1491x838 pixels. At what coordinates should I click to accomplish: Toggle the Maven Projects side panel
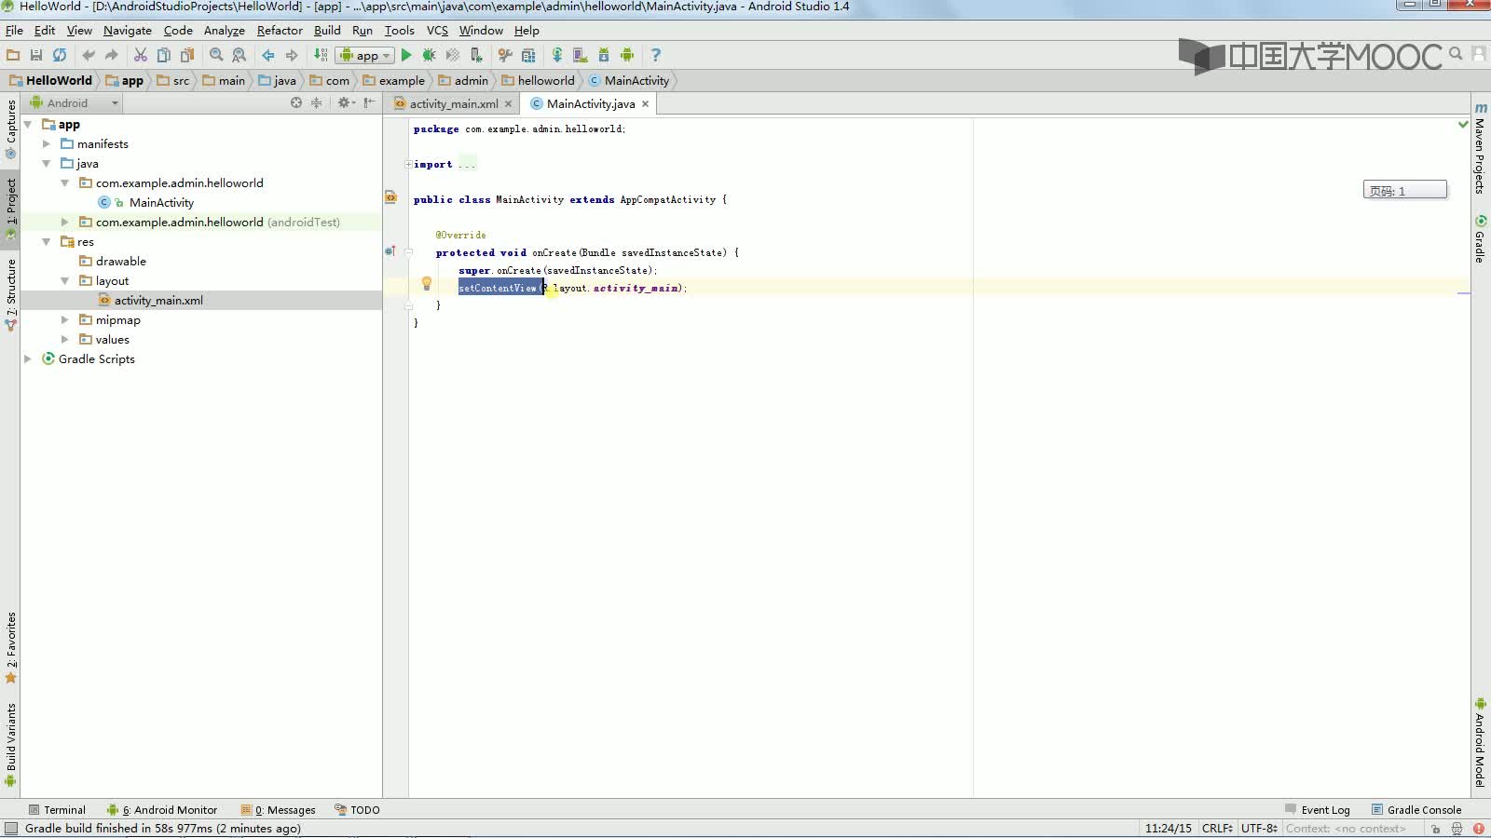(1480, 148)
